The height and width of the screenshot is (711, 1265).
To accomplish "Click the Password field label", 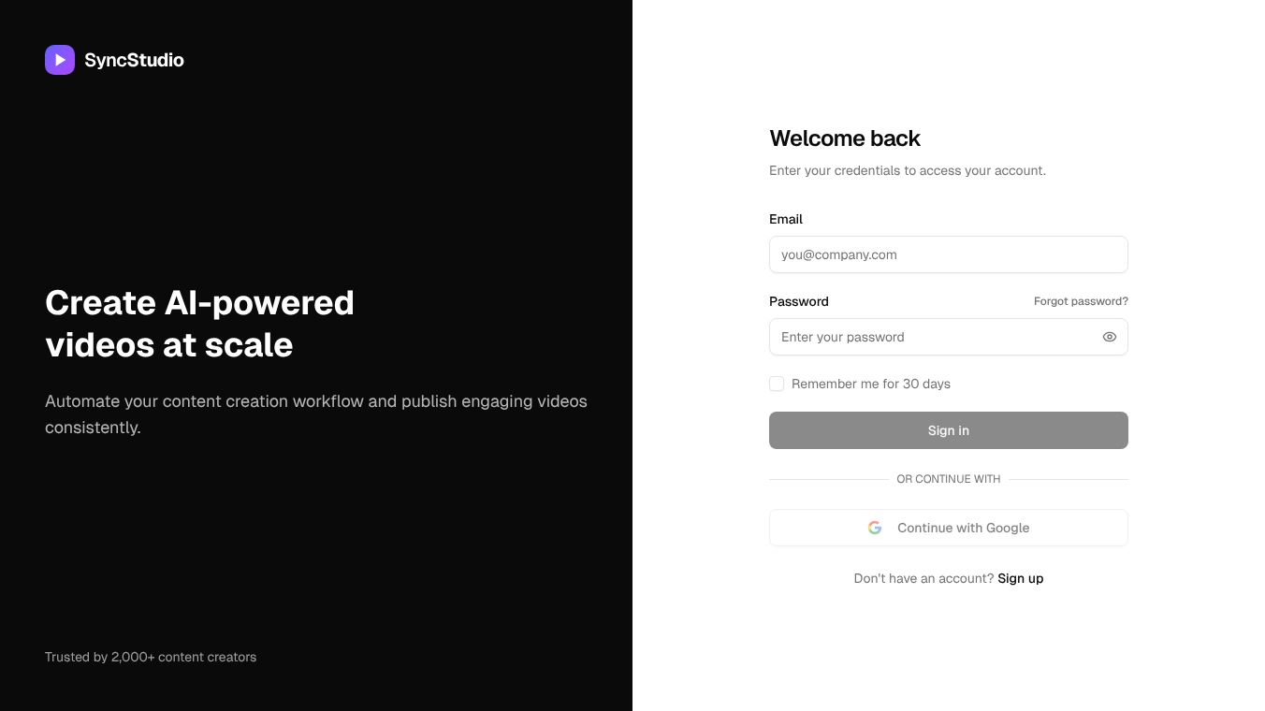I will point(798,301).
